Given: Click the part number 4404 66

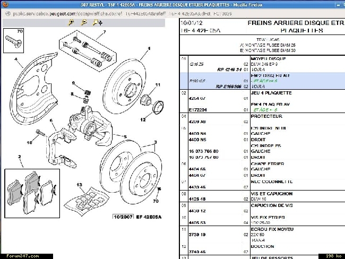Looking at the screenshot, I should [x=197, y=169].
